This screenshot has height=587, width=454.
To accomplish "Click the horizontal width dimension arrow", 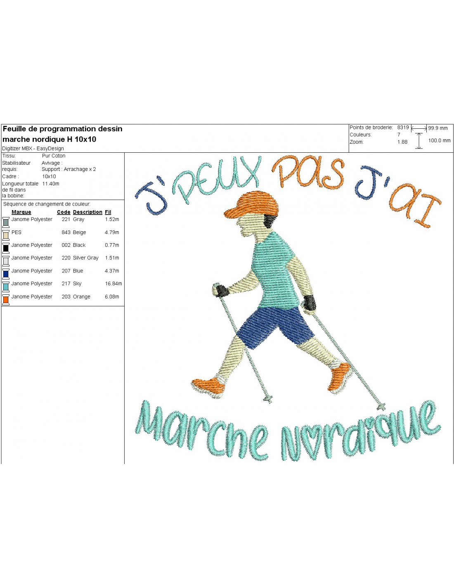I will point(419,129).
